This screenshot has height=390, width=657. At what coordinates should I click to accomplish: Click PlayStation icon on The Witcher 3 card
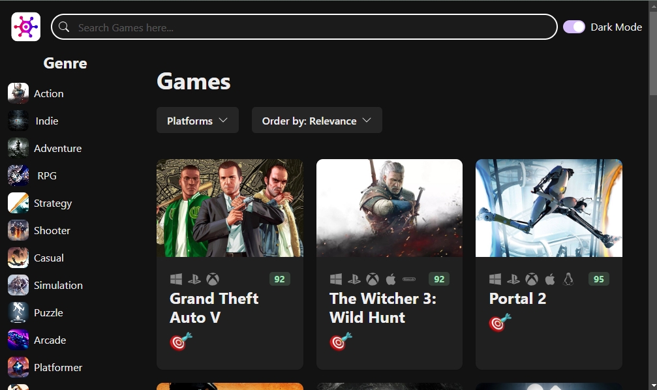coord(354,279)
